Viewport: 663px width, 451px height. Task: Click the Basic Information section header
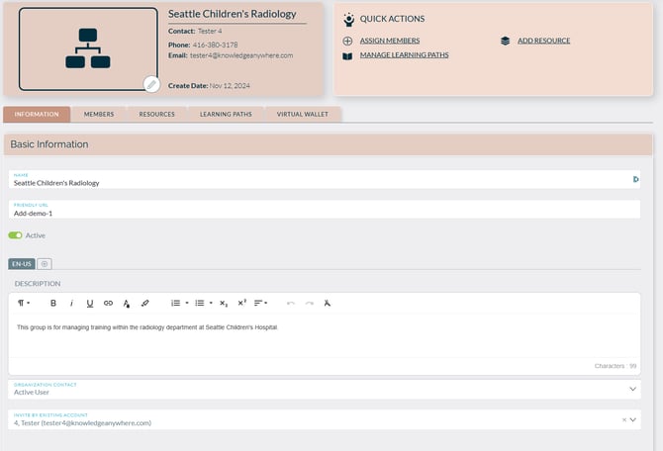click(329, 144)
